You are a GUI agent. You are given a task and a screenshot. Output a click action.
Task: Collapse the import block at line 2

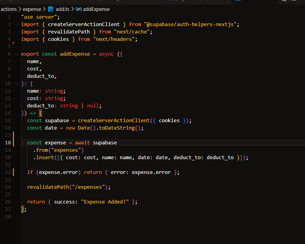[17, 25]
